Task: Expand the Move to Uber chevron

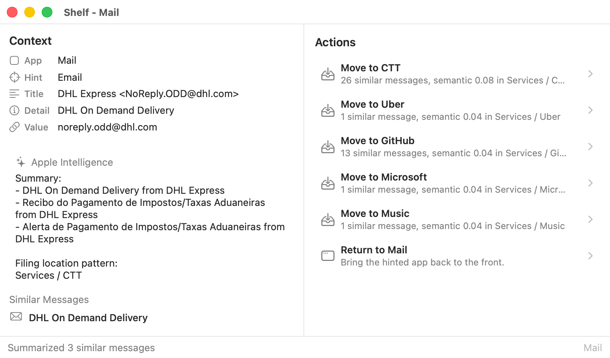Action: [590, 110]
